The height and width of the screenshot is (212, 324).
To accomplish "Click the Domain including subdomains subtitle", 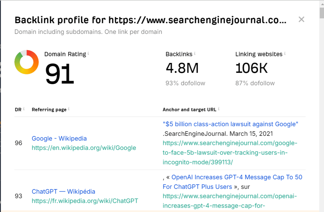I will [88, 32].
